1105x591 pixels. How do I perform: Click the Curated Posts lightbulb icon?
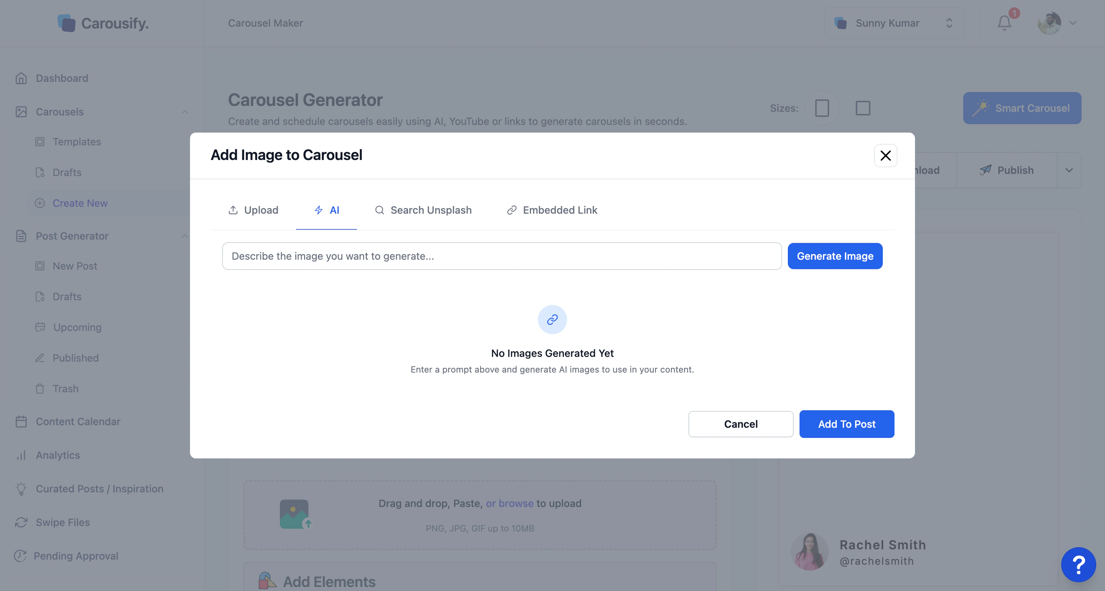(x=21, y=489)
